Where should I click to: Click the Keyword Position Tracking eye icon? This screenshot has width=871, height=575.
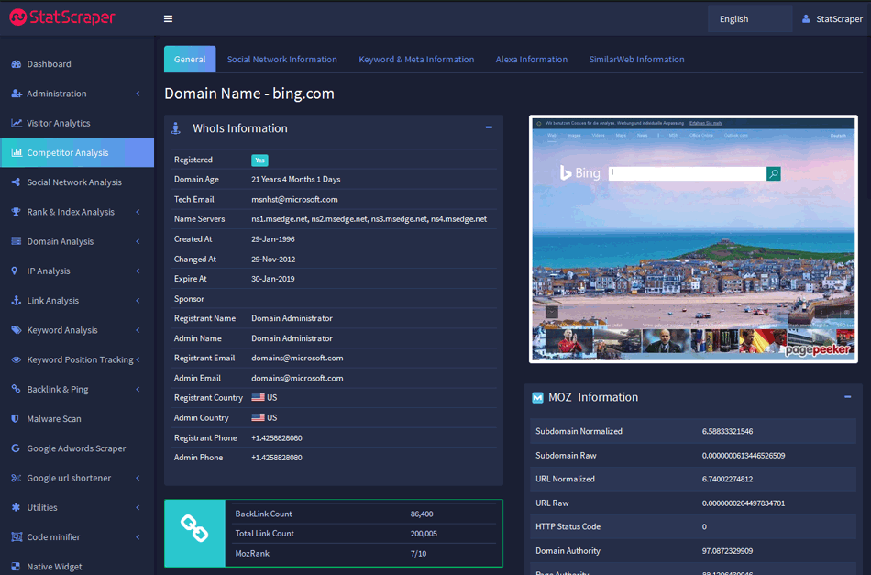17,359
